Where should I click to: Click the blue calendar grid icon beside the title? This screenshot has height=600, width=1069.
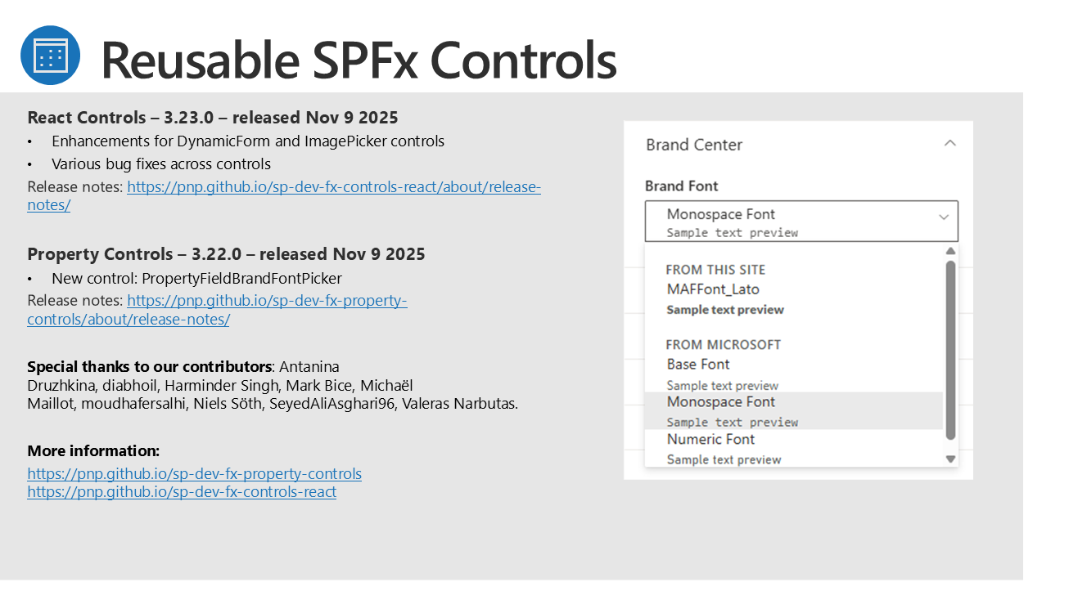(50, 56)
